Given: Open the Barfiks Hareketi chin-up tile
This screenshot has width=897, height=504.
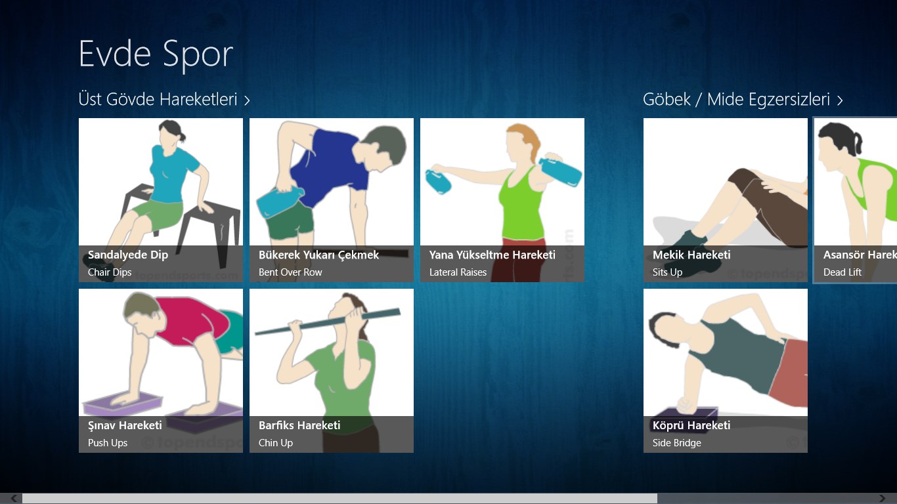Looking at the screenshot, I should [332, 371].
